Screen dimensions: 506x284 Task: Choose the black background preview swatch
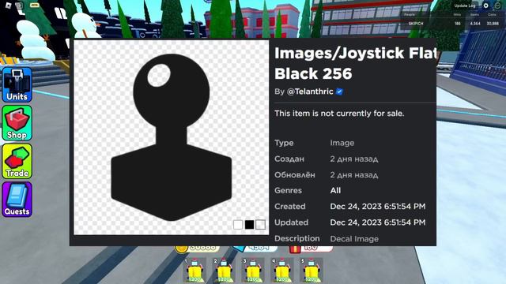(x=249, y=224)
